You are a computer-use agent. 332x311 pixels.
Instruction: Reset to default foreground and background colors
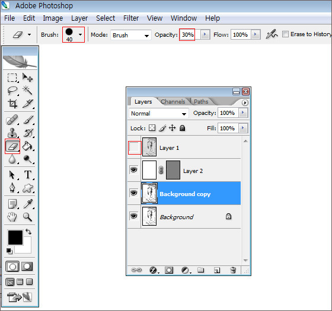click(x=9, y=251)
